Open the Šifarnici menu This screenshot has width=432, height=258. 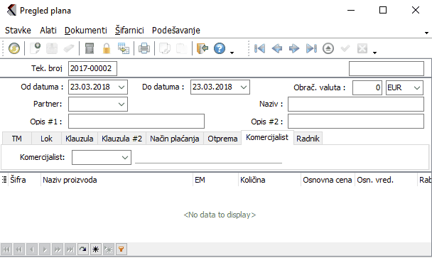129,30
